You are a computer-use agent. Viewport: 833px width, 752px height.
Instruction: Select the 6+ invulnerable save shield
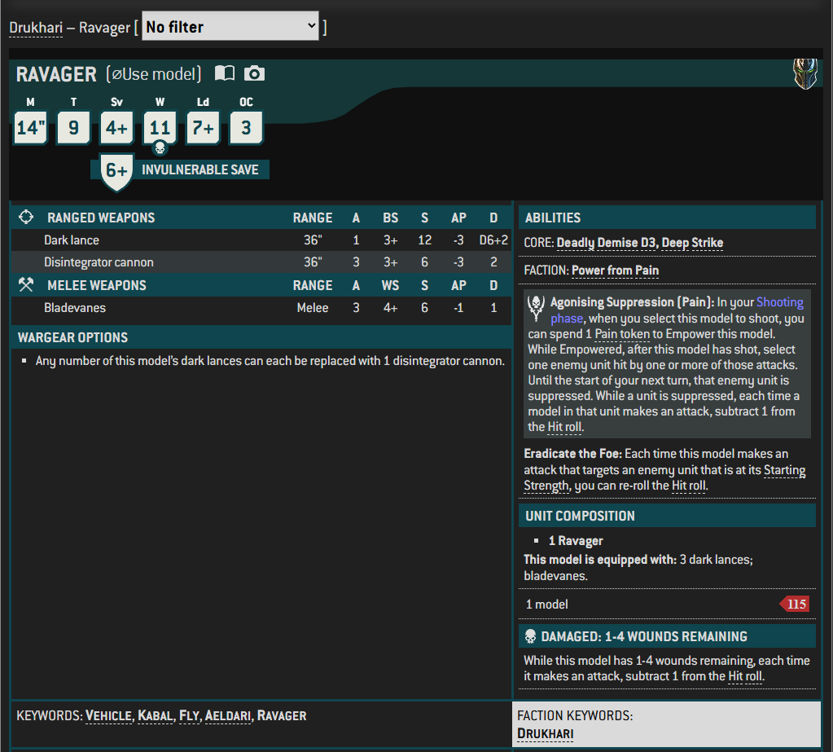116,171
